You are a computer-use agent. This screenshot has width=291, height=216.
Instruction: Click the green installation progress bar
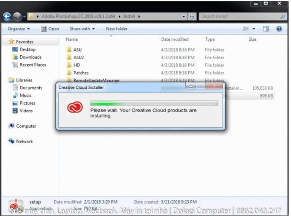[154, 103]
